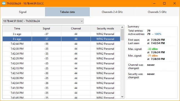Maximize the Th3G33ks24 window
Screen dimensions: 180x101
pyautogui.click(x=164, y=3)
